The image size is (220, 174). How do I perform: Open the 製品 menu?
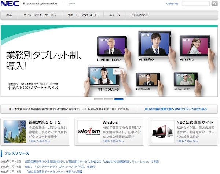[x=9, y=15]
